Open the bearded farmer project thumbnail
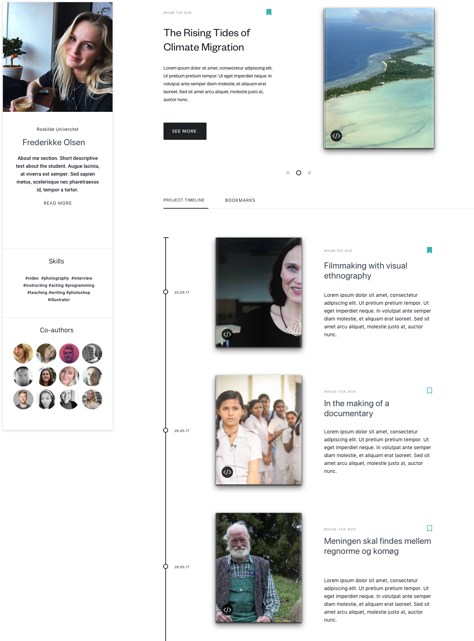The image size is (474, 641). coord(259,568)
